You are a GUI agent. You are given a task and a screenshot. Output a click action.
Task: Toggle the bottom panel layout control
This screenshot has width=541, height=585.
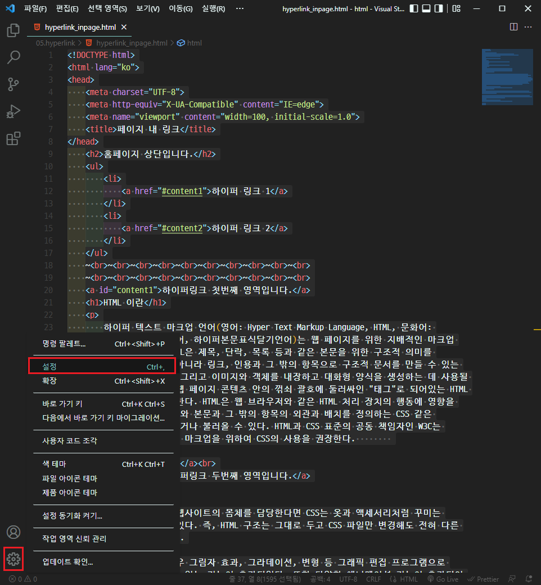click(426, 8)
